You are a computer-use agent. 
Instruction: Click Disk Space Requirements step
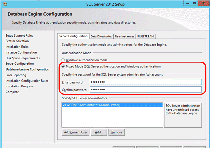22,58
